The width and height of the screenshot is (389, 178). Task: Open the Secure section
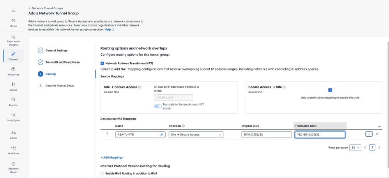coord(13,86)
